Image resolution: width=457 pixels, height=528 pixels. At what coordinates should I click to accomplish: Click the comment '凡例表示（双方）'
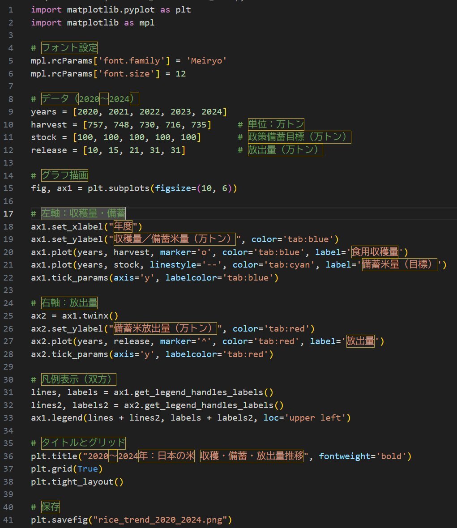click(78, 379)
